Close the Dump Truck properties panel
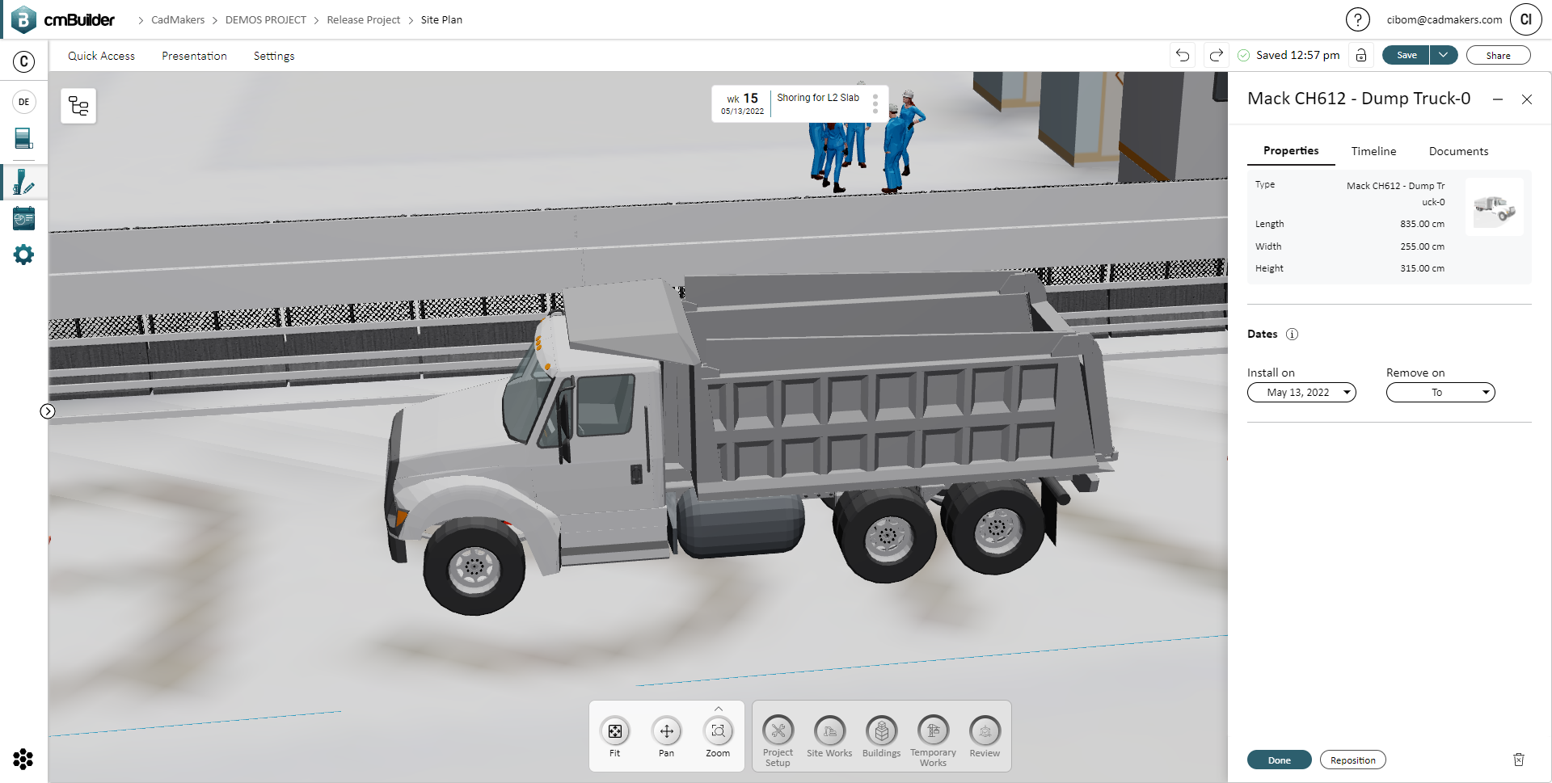Screen dimensions: 1552x783 point(1527,99)
